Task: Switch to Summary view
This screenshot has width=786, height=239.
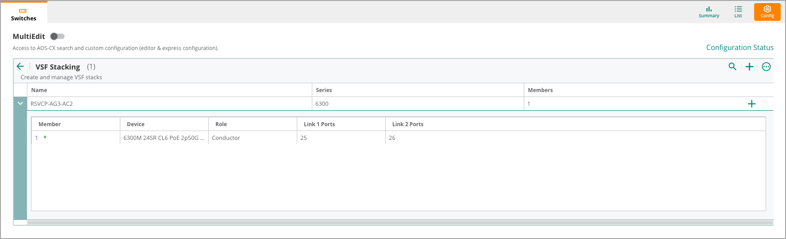Action: (709, 12)
